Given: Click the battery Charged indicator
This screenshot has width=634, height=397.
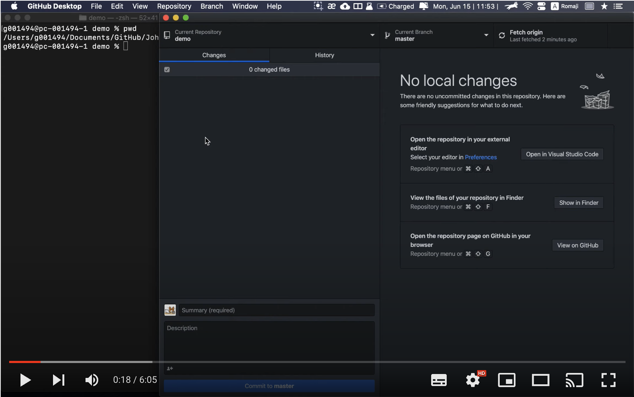Looking at the screenshot, I should (x=395, y=6).
